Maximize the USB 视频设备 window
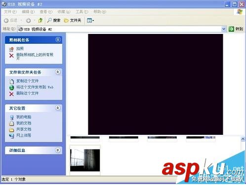This screenshot has height=185, width=246. pos(235,4)
